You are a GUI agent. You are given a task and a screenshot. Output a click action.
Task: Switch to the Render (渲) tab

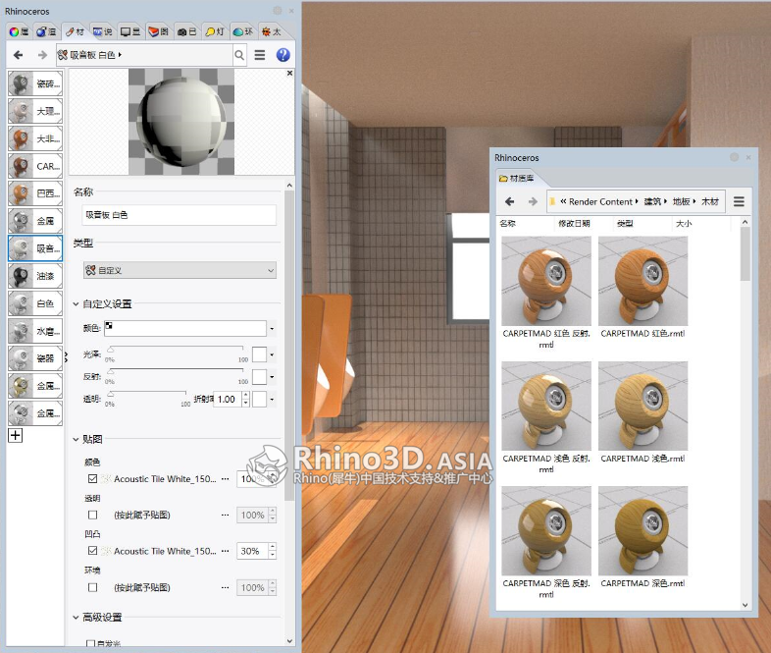point(46,32)
